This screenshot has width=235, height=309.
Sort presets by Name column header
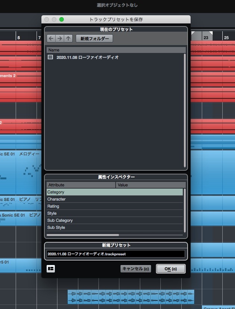click(x=116, y=50)
